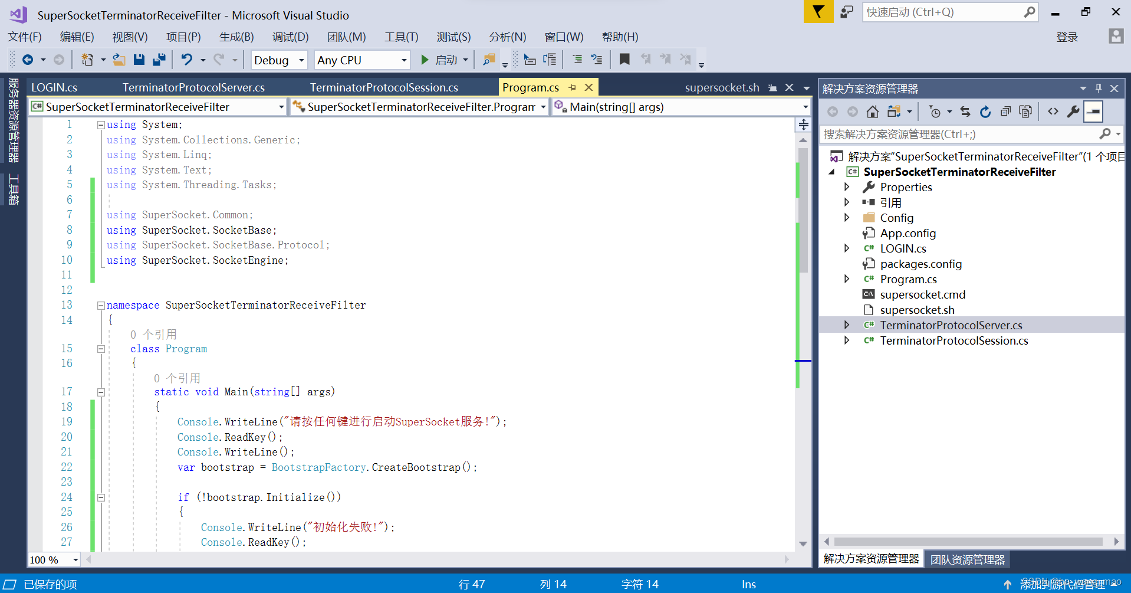This screenshot has width=1131, height=593.
Task: Click the search icon in Solution Explorer search box
Action: [1105, 135]
